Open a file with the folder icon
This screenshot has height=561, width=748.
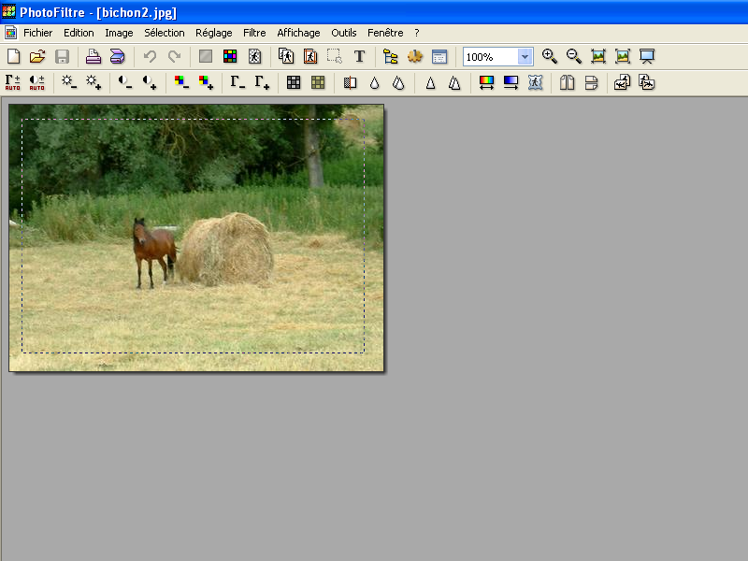tap(37, 56)
